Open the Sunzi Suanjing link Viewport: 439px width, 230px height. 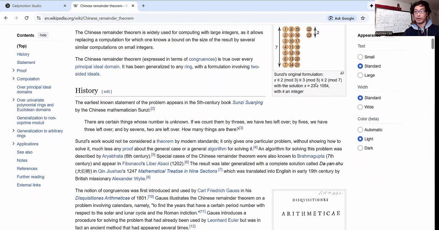tap(248, 103)
